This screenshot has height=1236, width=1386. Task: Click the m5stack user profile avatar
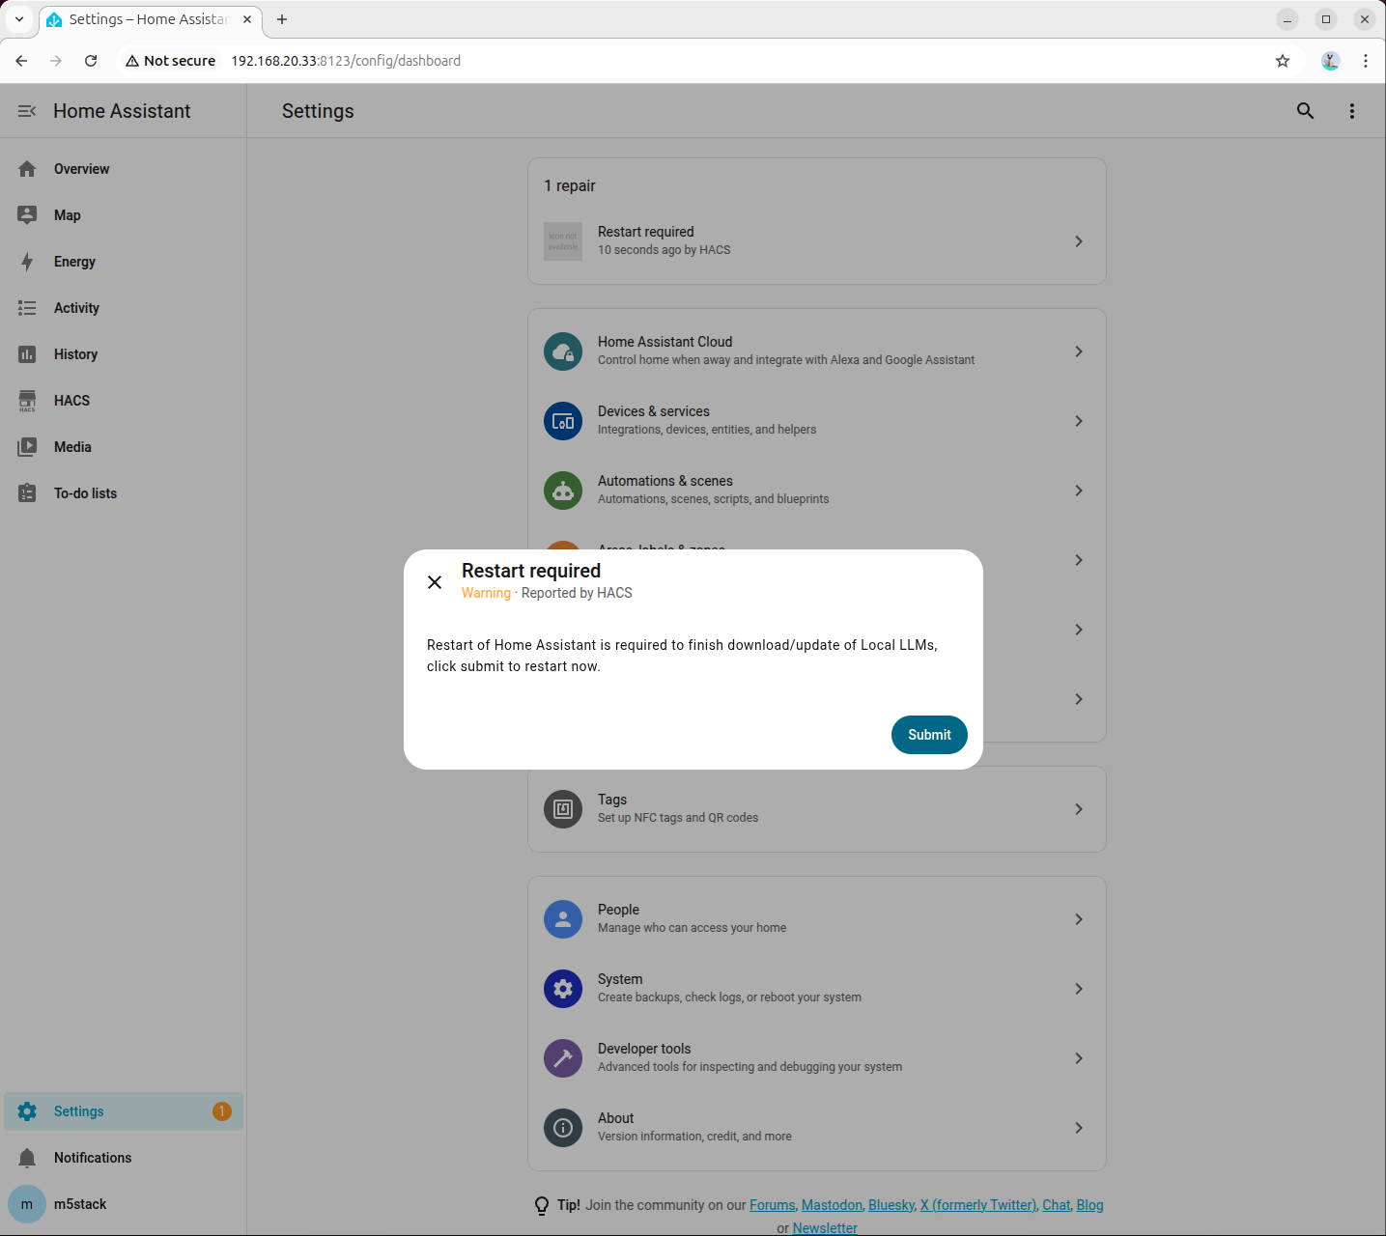coord(27,1204)
